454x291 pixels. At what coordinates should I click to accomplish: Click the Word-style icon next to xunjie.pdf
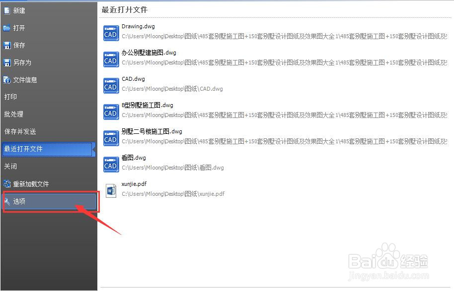click(111, 191)
